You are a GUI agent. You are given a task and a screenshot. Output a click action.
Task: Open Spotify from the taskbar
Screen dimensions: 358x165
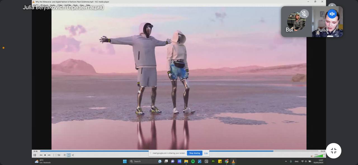(193, 161)
